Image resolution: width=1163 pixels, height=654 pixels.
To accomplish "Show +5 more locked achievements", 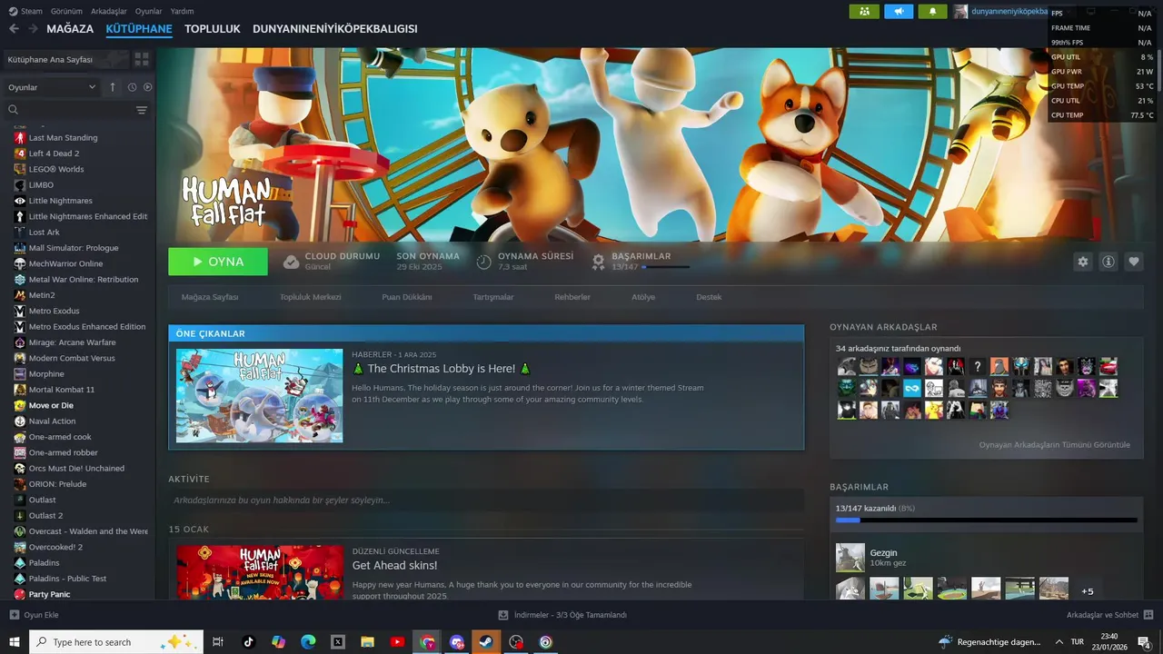I will pyautogui.click(x=1088, y=590).
